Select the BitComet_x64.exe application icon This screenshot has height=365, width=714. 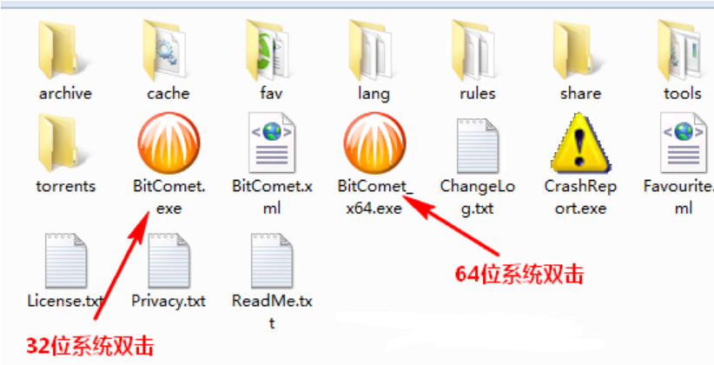click(374, 143)
